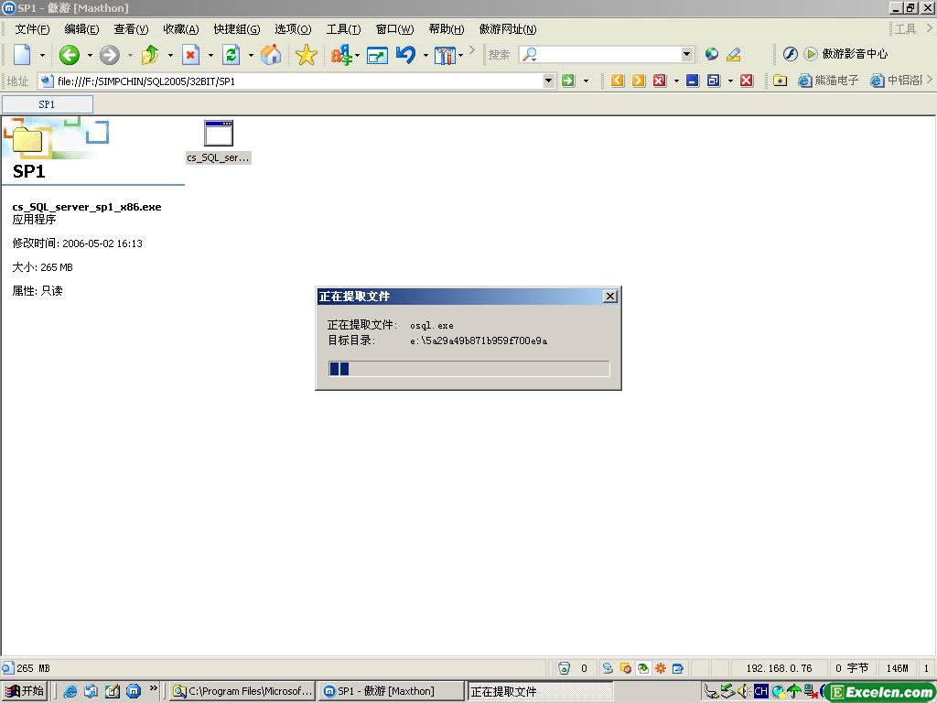Click the globe search engine icon
The image size is (937, 703).
[x=711, y=54]
